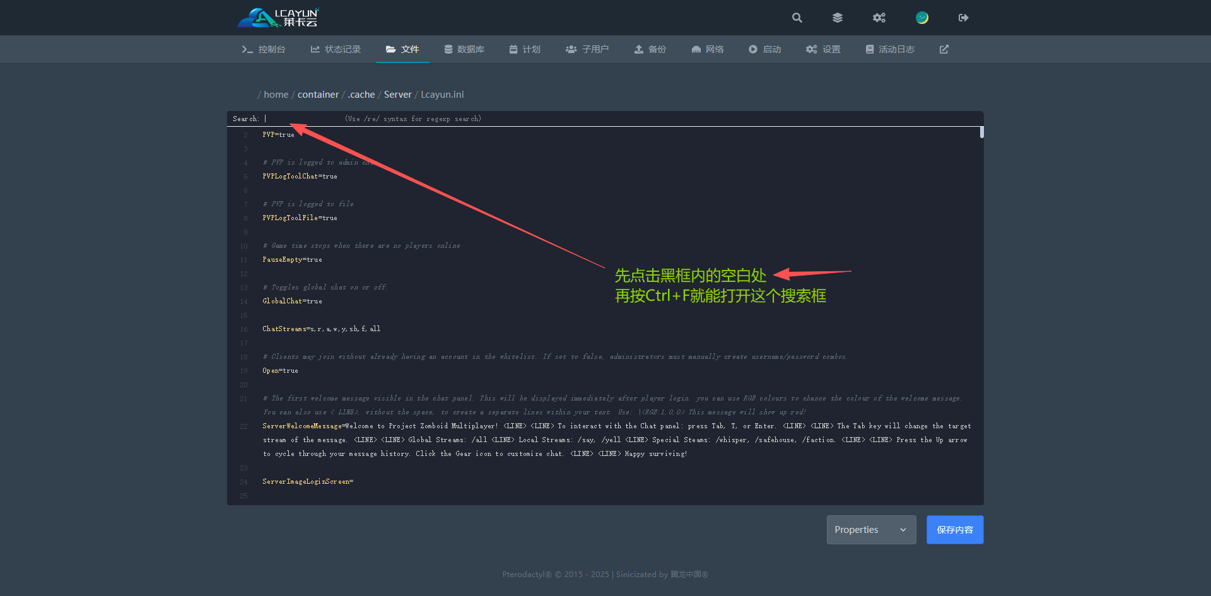Open the 控制台 console tab
The width and height of the screenshot is (1211, 596).
pos(264,49)
